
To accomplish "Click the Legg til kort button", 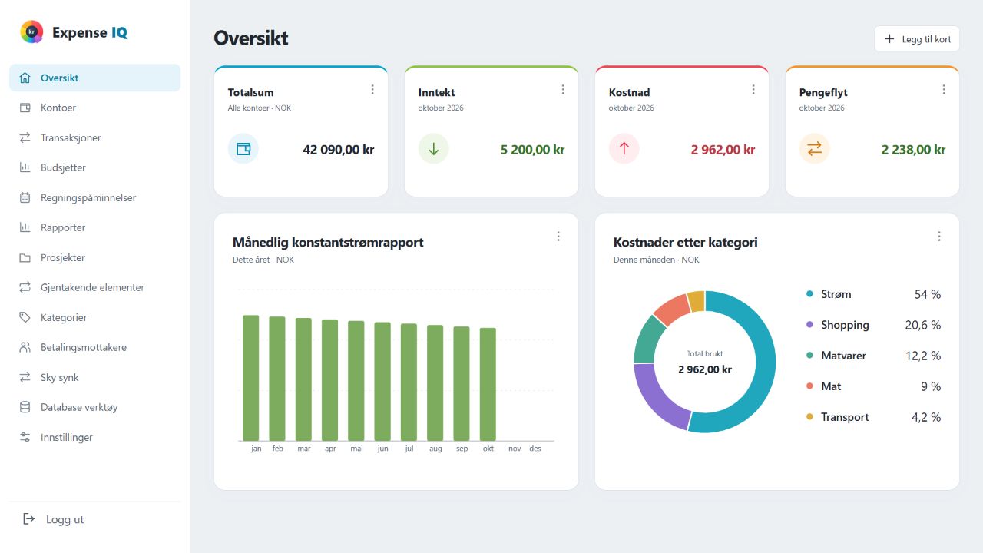I will (x=917, y=38).
